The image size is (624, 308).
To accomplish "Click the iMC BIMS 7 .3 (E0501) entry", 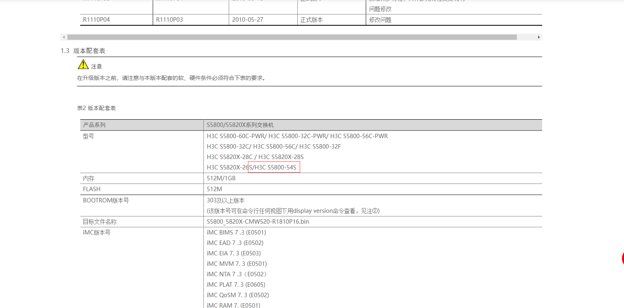I will [x=236, y=233].
